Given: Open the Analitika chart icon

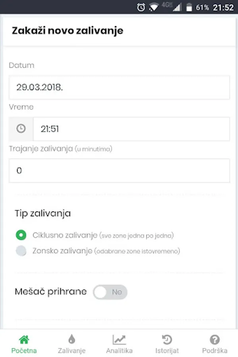Looking at the screenshot, I should pos(119,340).
